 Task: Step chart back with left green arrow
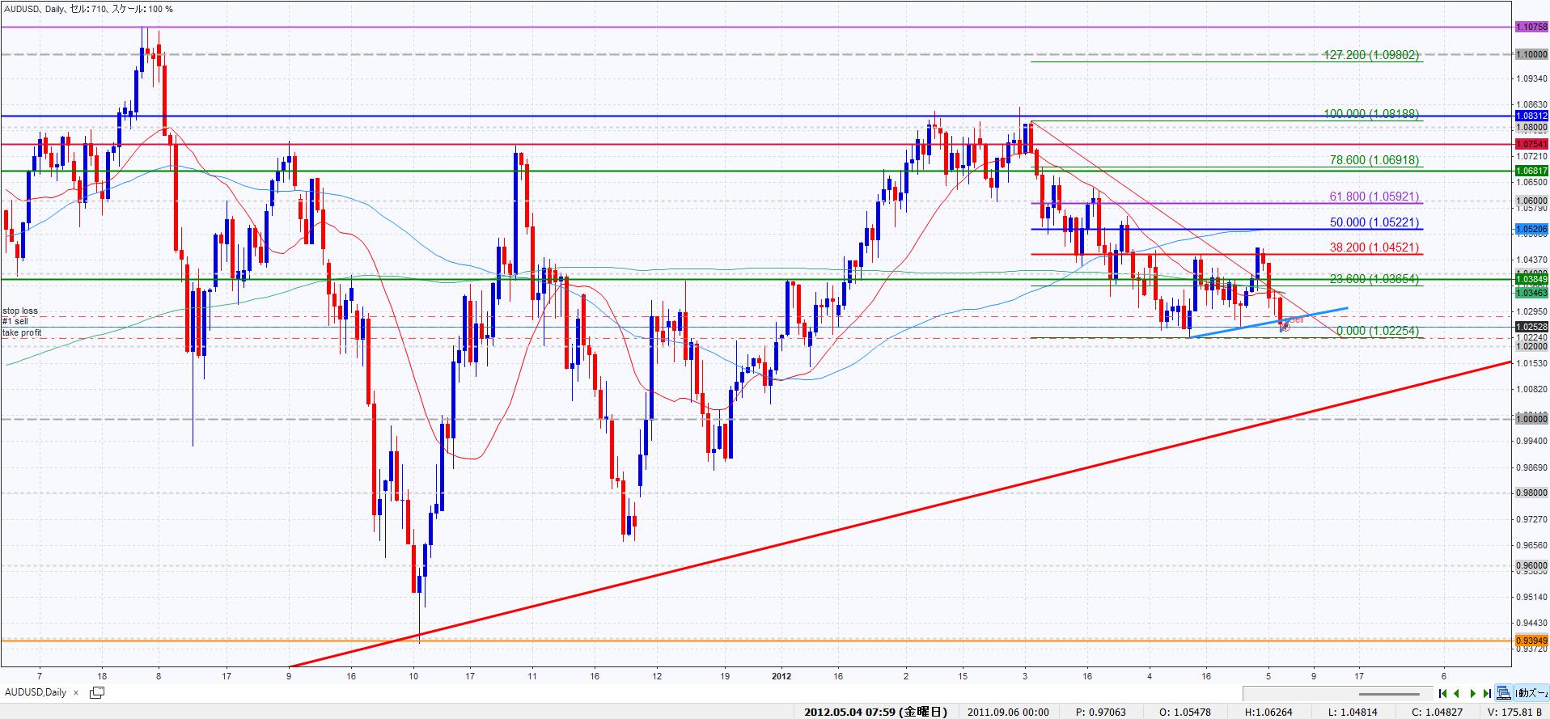tap(1457, 693)
